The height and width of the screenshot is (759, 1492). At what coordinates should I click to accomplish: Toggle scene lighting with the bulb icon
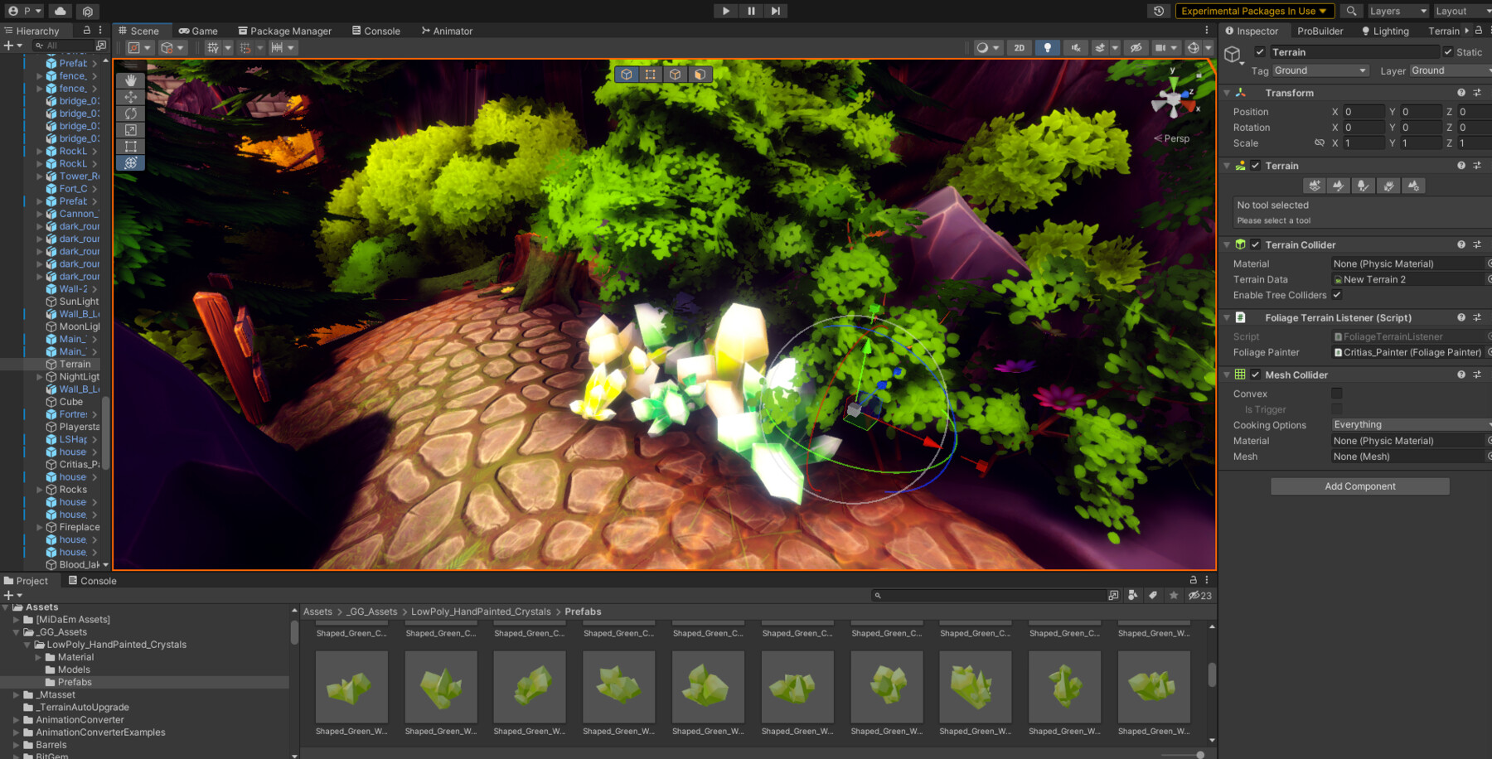pos(1048,47)
